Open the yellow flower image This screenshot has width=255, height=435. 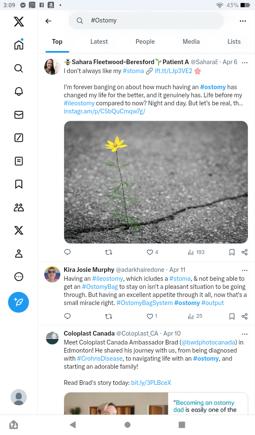pos(156,182)
